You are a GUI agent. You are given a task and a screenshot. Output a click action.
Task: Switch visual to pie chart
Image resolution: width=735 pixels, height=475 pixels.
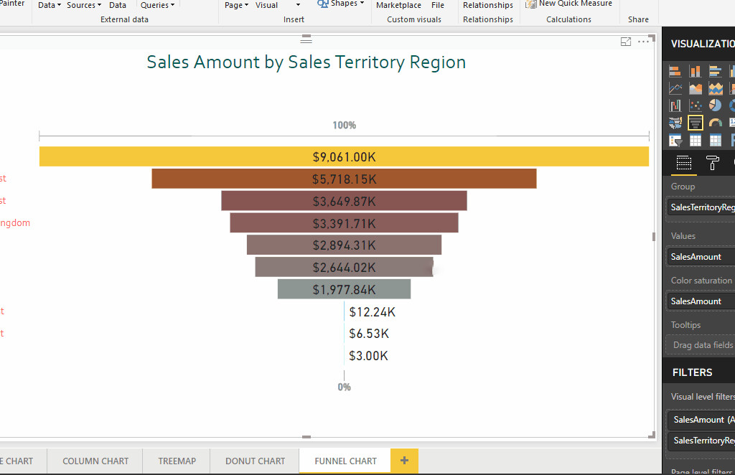716,105
